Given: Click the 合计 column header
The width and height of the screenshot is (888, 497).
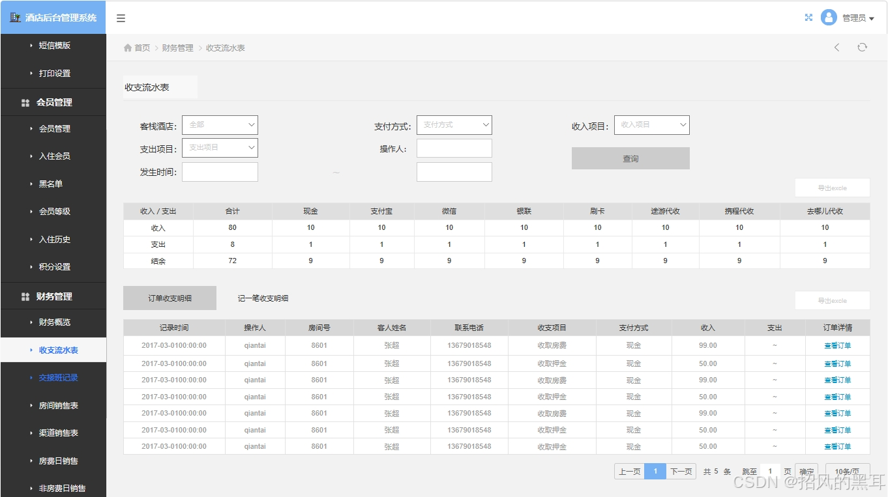Looking at the screenshot, I should tap(233, 211).
